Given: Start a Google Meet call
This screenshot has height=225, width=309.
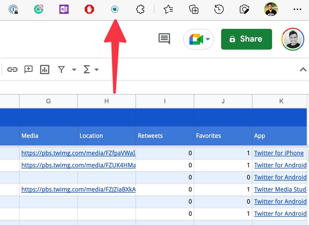Looking at the screenshot, I should pyautogui.click(x=195, y=39).
